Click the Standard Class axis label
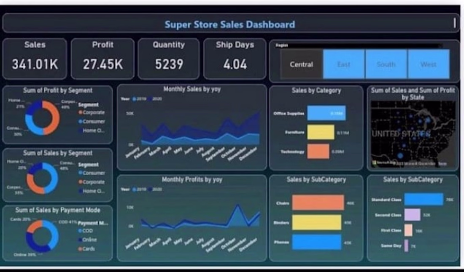This screenshot has width=464, height=272. [386, 200]
